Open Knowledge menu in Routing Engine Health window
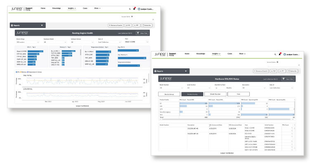The width and height of the screenshot is (310, 163). (57, 8)
